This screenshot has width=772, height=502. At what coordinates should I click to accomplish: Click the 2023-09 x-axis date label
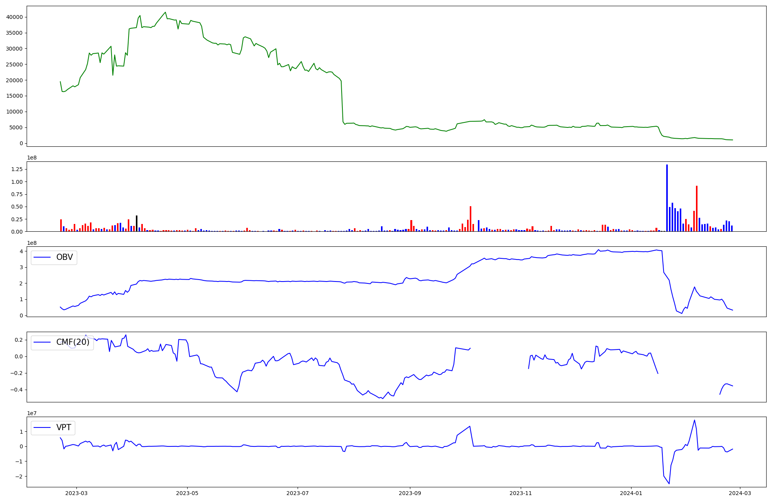click(410, 493)
